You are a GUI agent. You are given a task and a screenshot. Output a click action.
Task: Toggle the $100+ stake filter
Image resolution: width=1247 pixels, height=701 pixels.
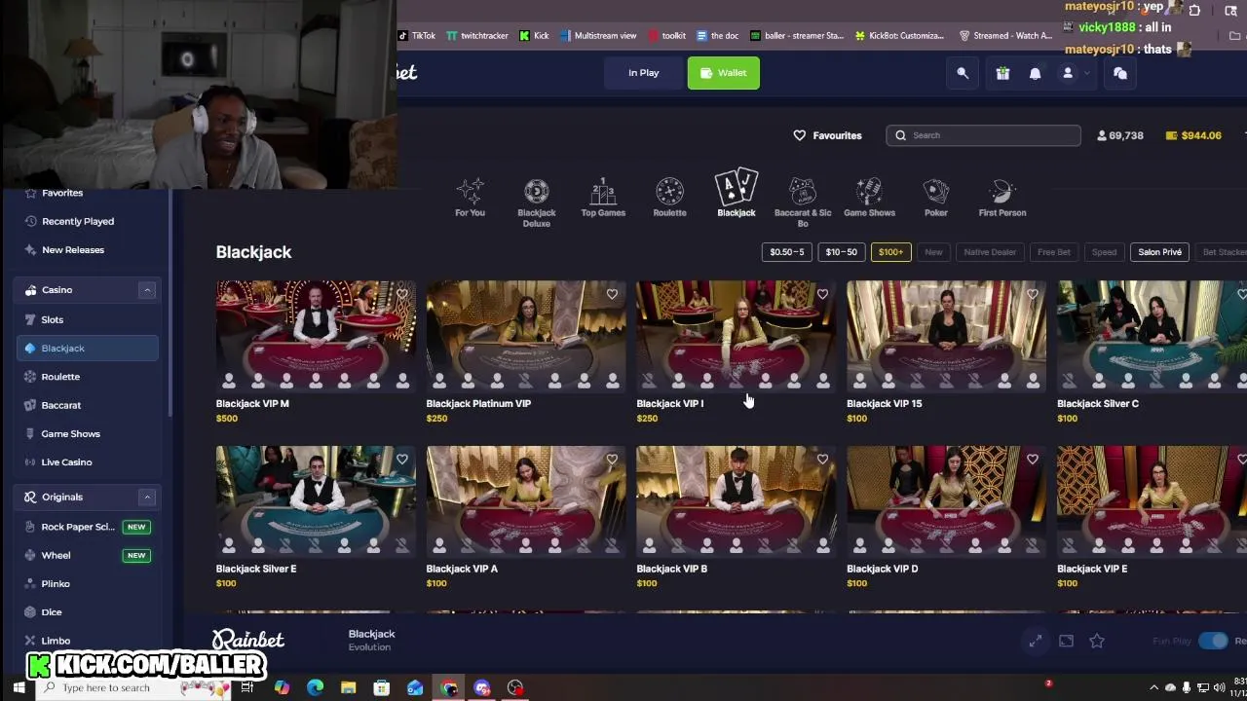(x=891, y=252)
